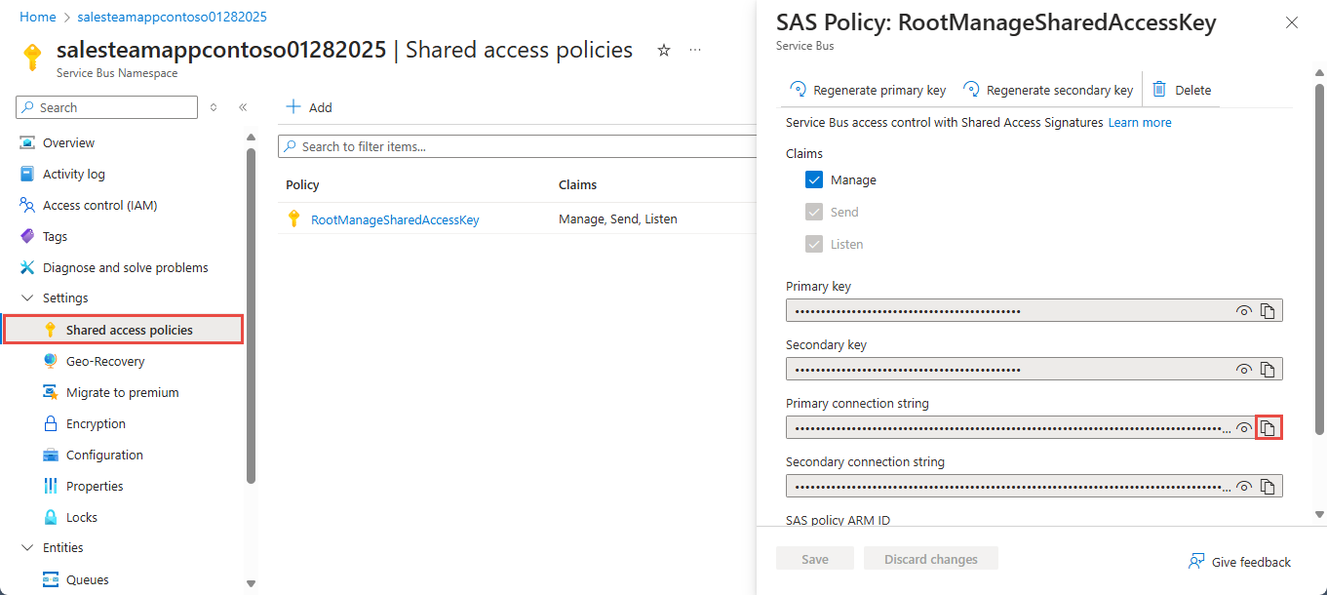
Task: Open the more options ellipsis menu
Action: pyautogui.click(x=695, y=50)
